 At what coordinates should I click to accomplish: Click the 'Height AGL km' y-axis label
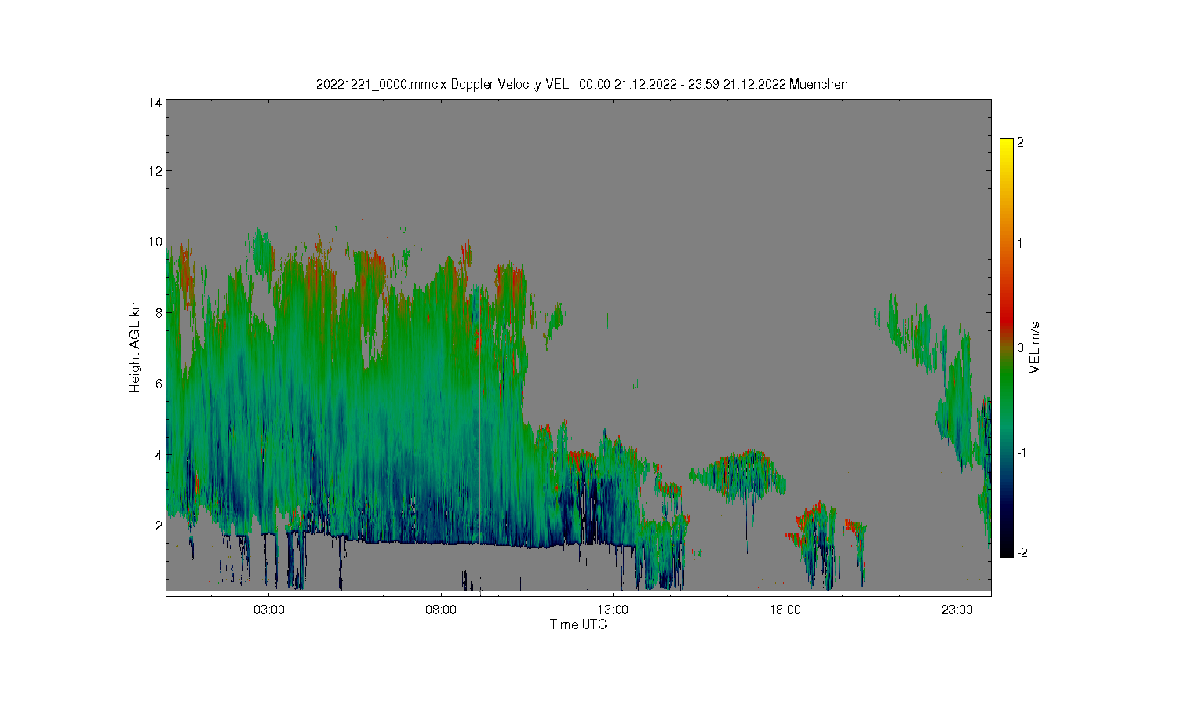[x=135, y=345]
